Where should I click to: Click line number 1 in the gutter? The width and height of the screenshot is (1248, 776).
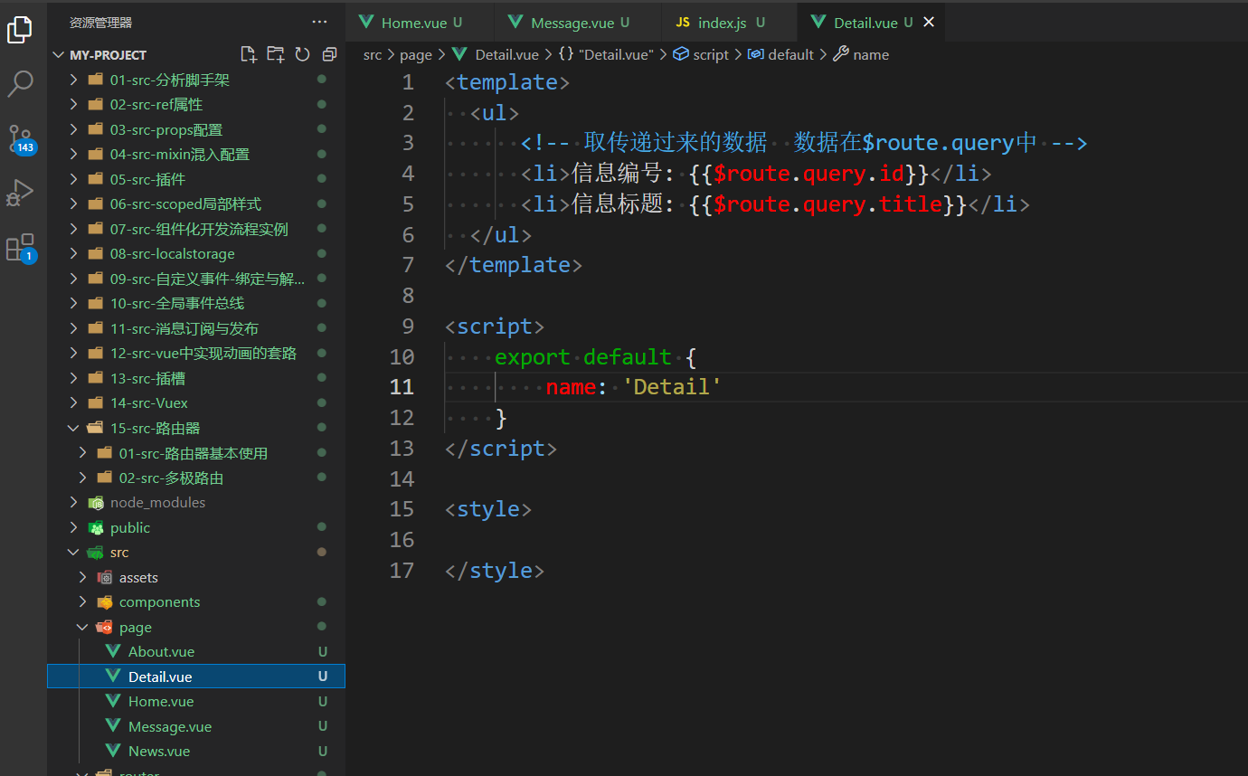coord(408,82)
